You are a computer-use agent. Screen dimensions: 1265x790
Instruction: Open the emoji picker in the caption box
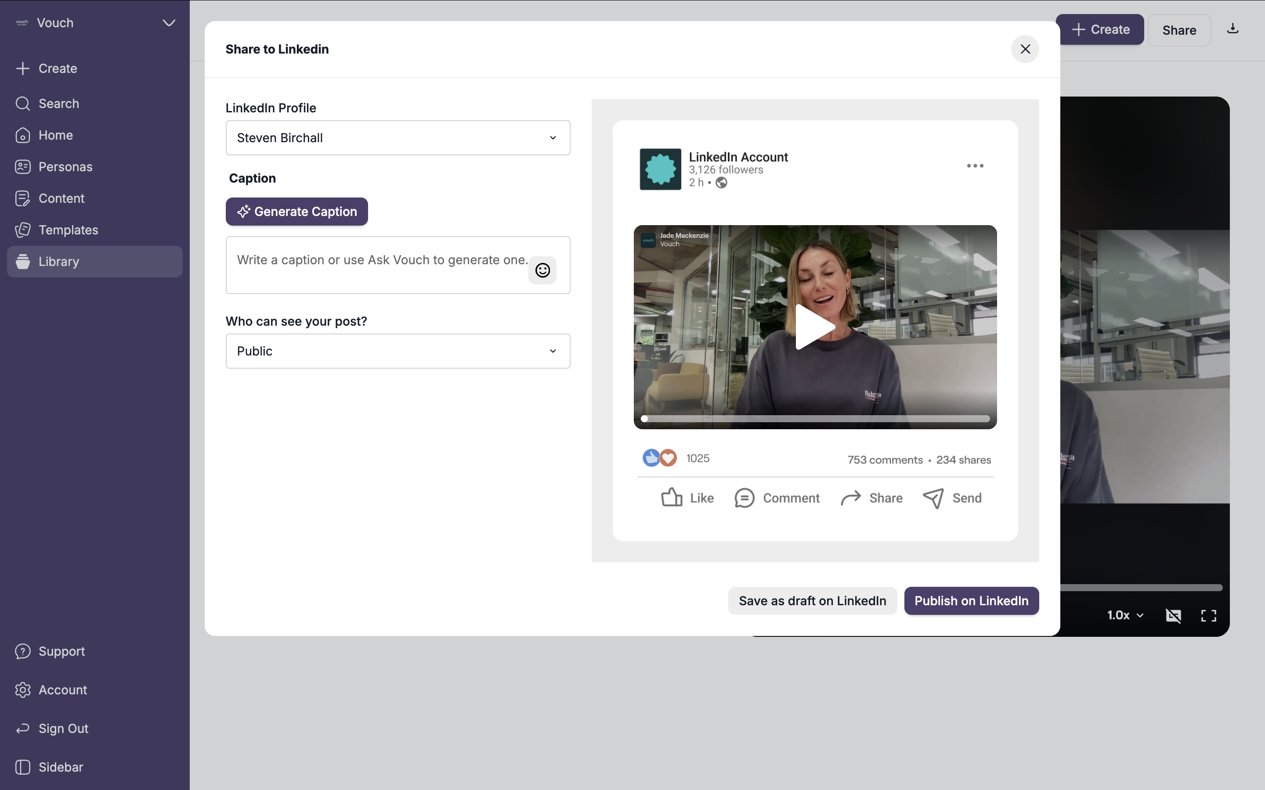pos(542,270)
